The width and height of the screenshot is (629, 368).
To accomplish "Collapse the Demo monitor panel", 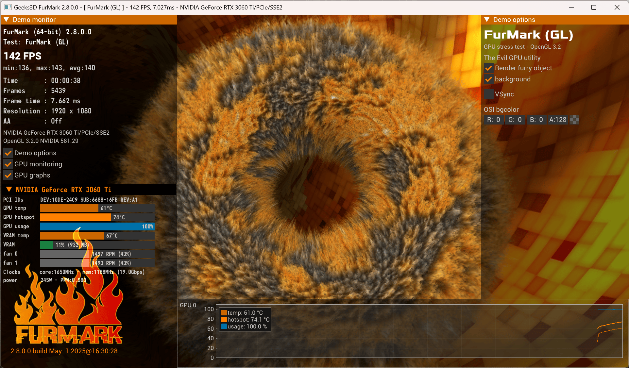I will 6,20.
